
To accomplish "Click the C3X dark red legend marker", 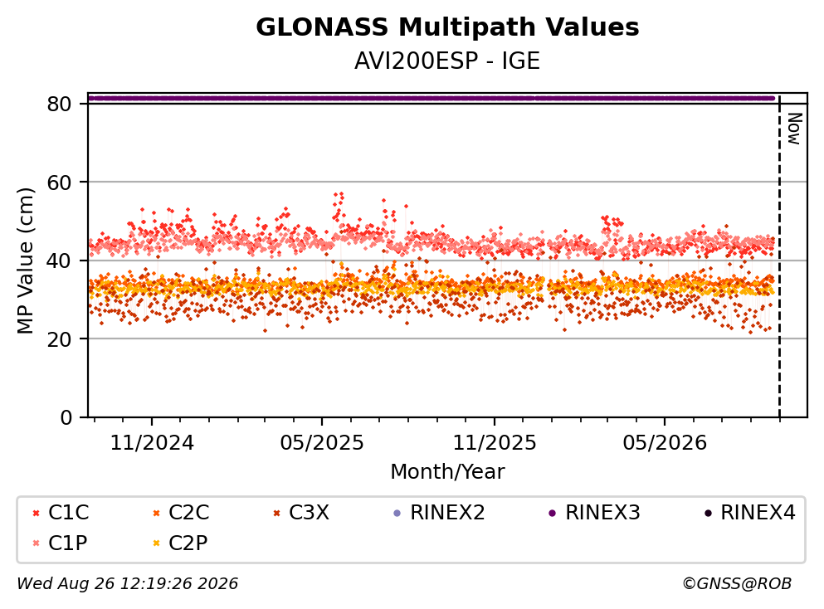I will pyautogui.click(x=277, y=514).
